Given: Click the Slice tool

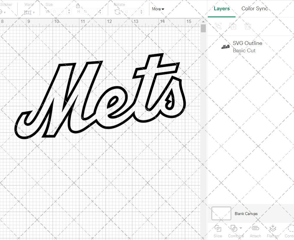Looking at the screenshot, I should tap(218, 232).
